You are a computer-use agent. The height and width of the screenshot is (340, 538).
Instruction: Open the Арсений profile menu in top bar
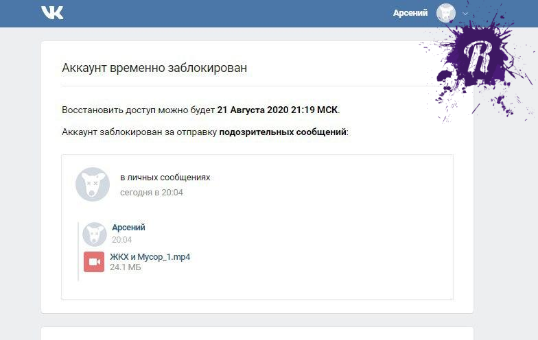(410, 13)
